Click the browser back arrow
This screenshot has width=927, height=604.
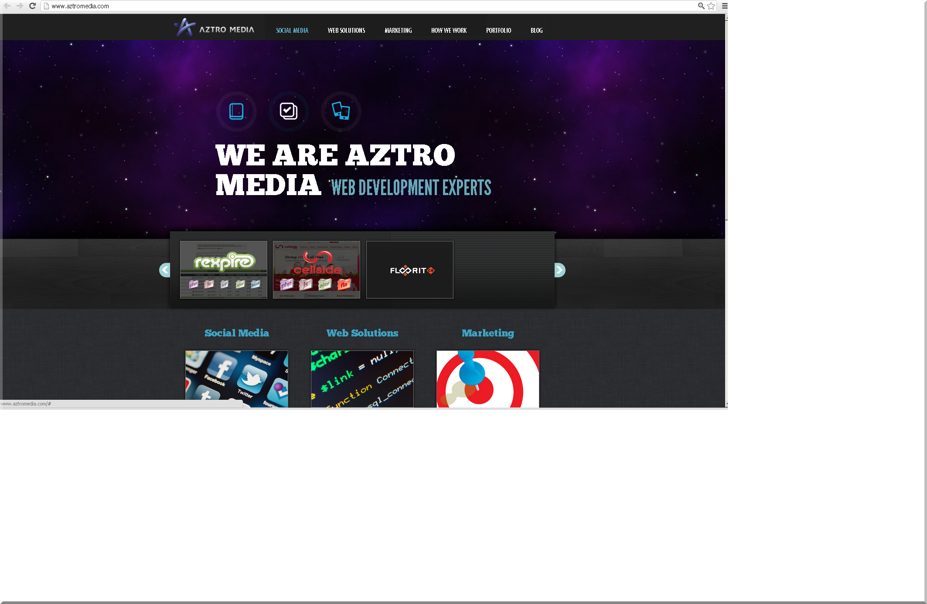click(x=7, y=6)
